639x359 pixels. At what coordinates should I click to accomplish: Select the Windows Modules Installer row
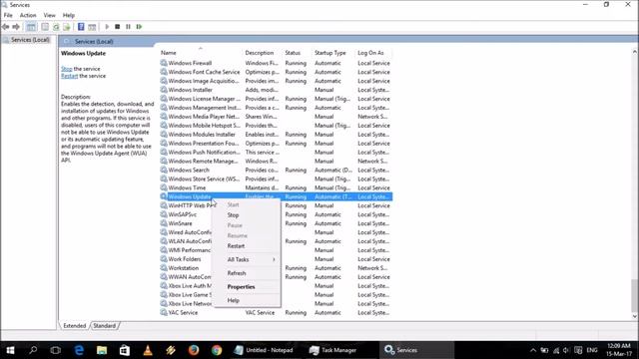276,135
